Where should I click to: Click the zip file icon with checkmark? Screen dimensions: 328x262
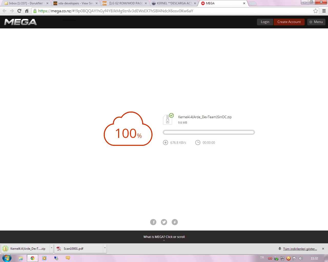pyautogui.click(x=168, y=119)
